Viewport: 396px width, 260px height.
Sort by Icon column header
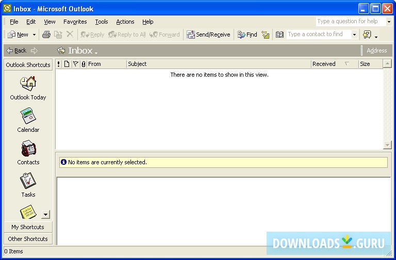click(67, 64)
